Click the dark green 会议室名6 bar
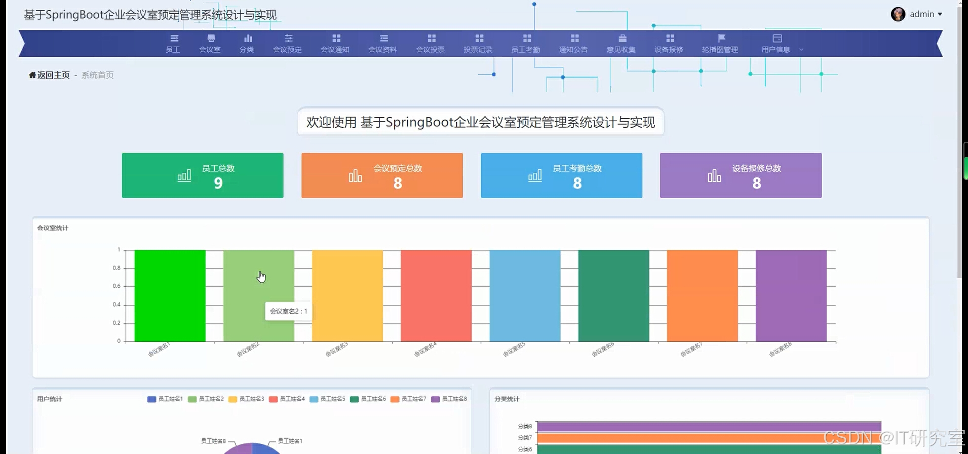The width and height of the screenshot is (968, 454). (x=614, y=296)
